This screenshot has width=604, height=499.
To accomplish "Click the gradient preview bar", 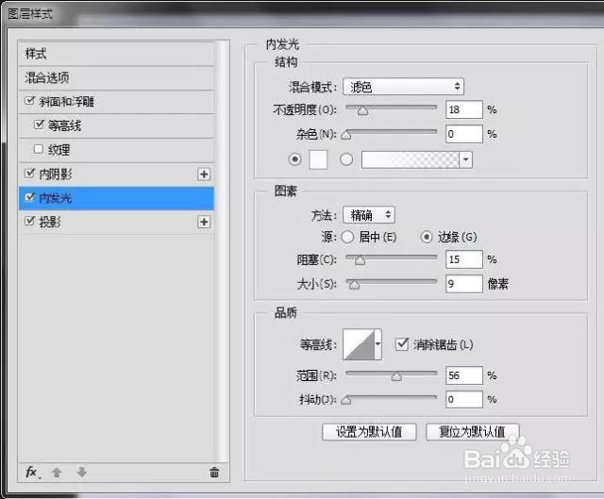I will pos(411,159).
